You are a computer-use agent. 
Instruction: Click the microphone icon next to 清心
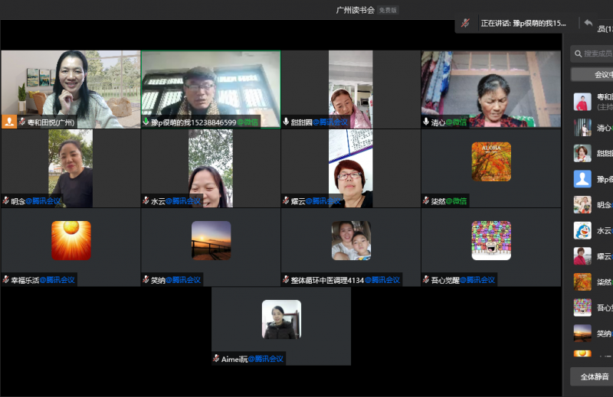(x=426, y=122)
